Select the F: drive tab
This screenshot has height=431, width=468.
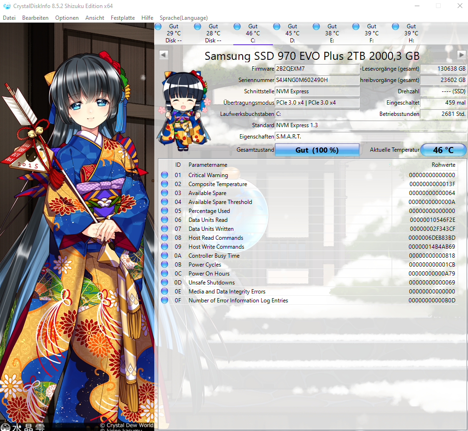pyautogui.click(x=371, y=33)
